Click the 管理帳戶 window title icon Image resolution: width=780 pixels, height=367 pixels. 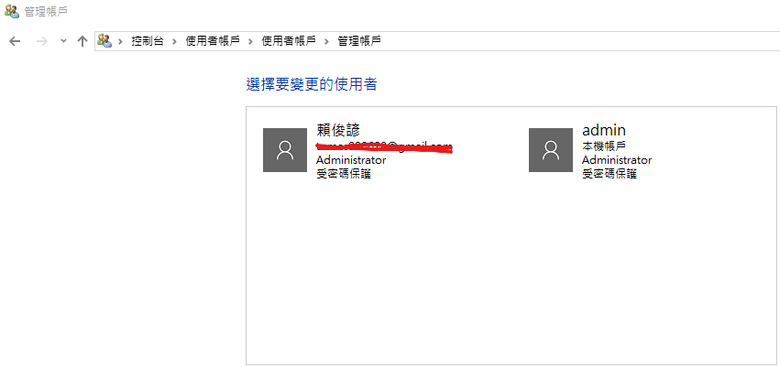[x=11, y=11]
